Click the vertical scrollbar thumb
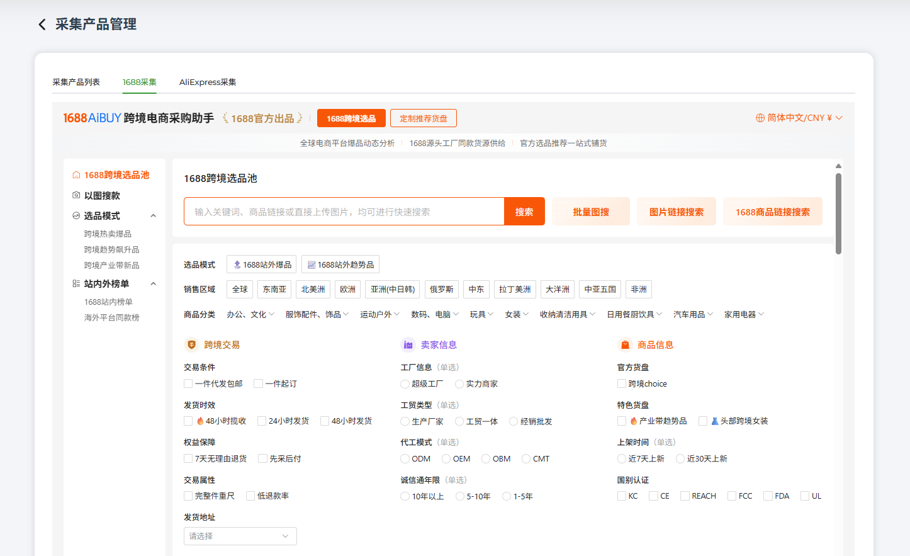 click(838, 214)
